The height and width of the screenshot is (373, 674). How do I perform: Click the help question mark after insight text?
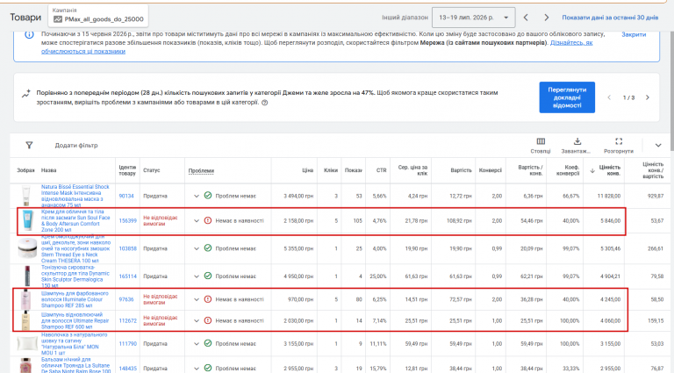pyautogui.click(x=265, y=103)
